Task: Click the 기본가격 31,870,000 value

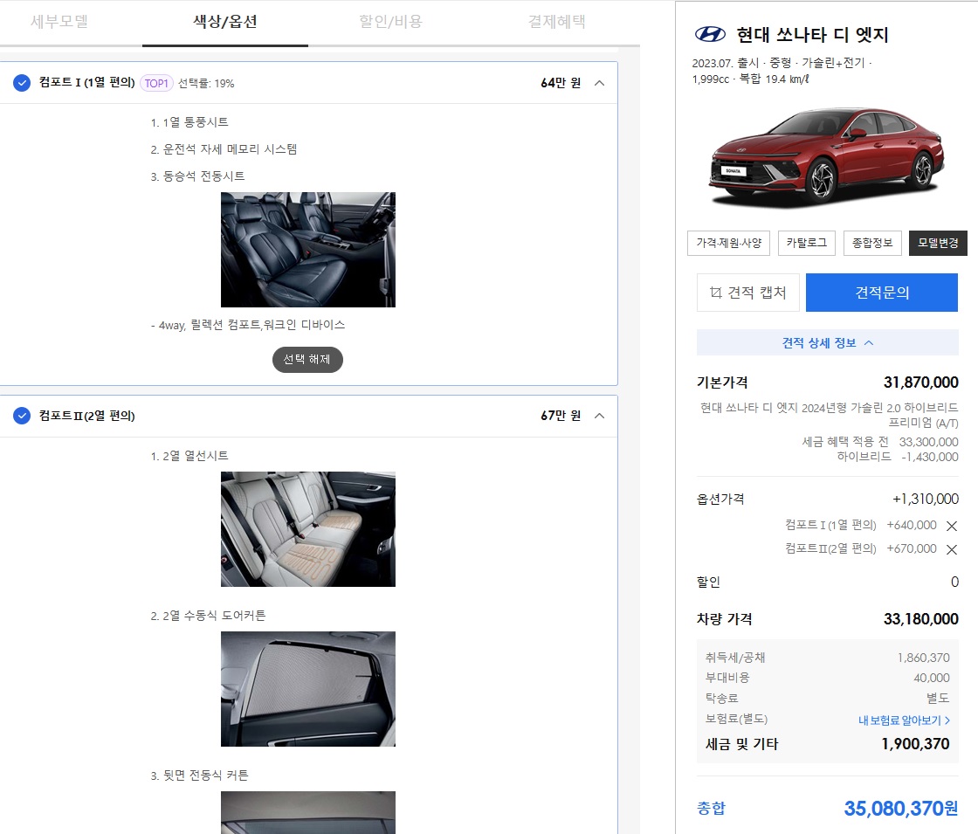Action: [x=920, y=383]
